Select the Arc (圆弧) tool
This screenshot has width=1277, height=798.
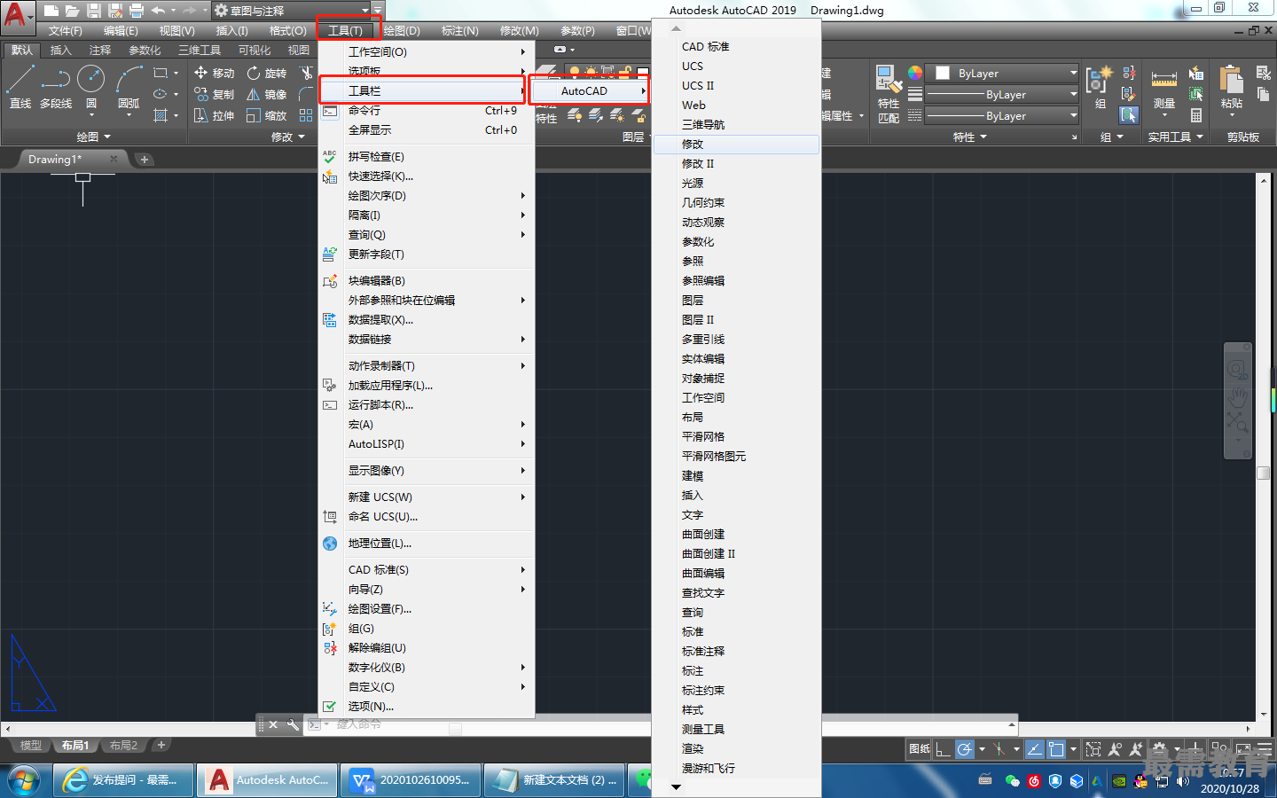click(x=129, y=86)
